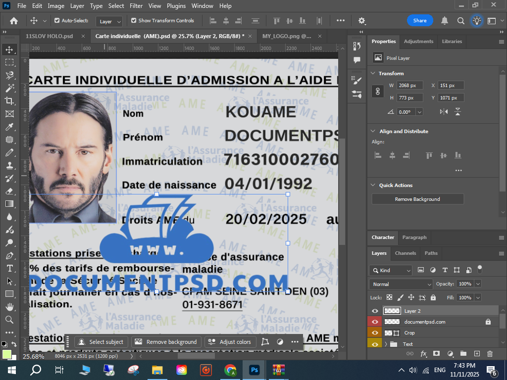Uncheck the Auto-Select checkbox
507x380 pixels.
pos(57,21)
